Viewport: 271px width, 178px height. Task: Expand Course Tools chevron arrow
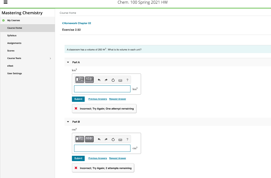(x=50, y=58)
